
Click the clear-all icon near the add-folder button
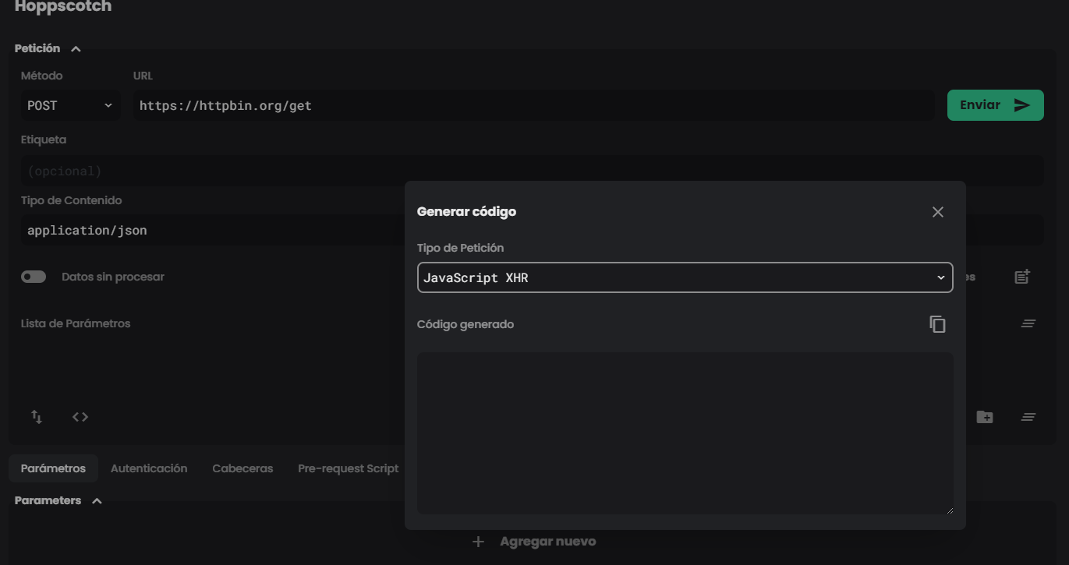click(x=1028, y=417)
